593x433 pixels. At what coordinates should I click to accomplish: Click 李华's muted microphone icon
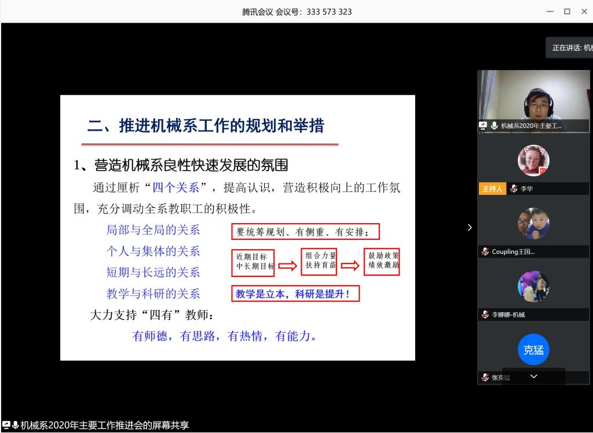[515, 189]
